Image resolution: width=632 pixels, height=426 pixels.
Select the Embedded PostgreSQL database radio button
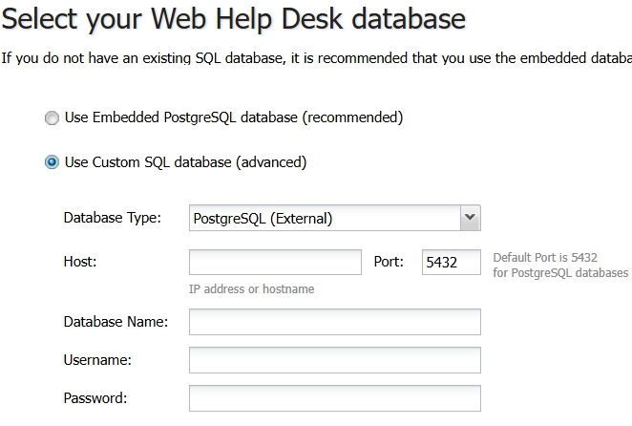(x=52, y=118)
